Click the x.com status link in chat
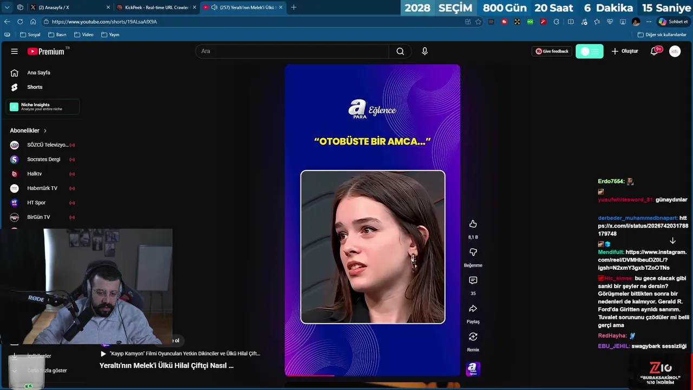The height and width of the screenshot is (390, 693). (643, 226)
